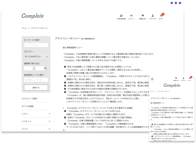Select すべての商品 in the sidebar
The width and height of the screenshot is (196, 144).
(28, 106)
